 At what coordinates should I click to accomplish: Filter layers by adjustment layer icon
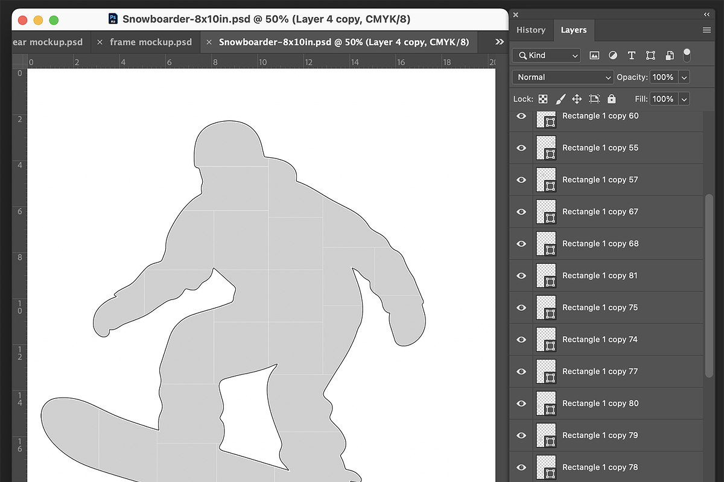tap(613, 55)
